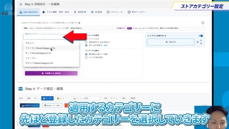Click the CSVダウンロード button
The height and width of the screenshot is (129, 229).
[x=30, y=105]
